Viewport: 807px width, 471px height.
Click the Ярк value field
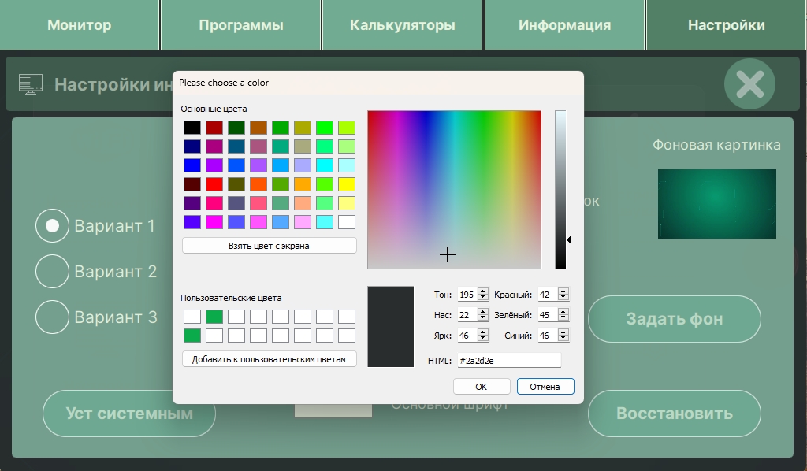(x=467, y=336)
